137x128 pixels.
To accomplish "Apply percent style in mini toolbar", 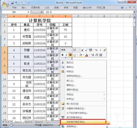I will click(x=96, y=50).
